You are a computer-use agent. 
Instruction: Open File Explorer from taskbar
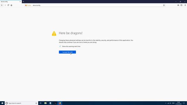pyautogui.click(x=46, y=103)
